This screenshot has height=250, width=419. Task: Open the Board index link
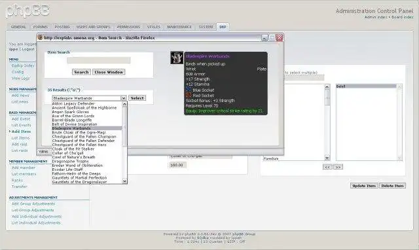(402, 17)
